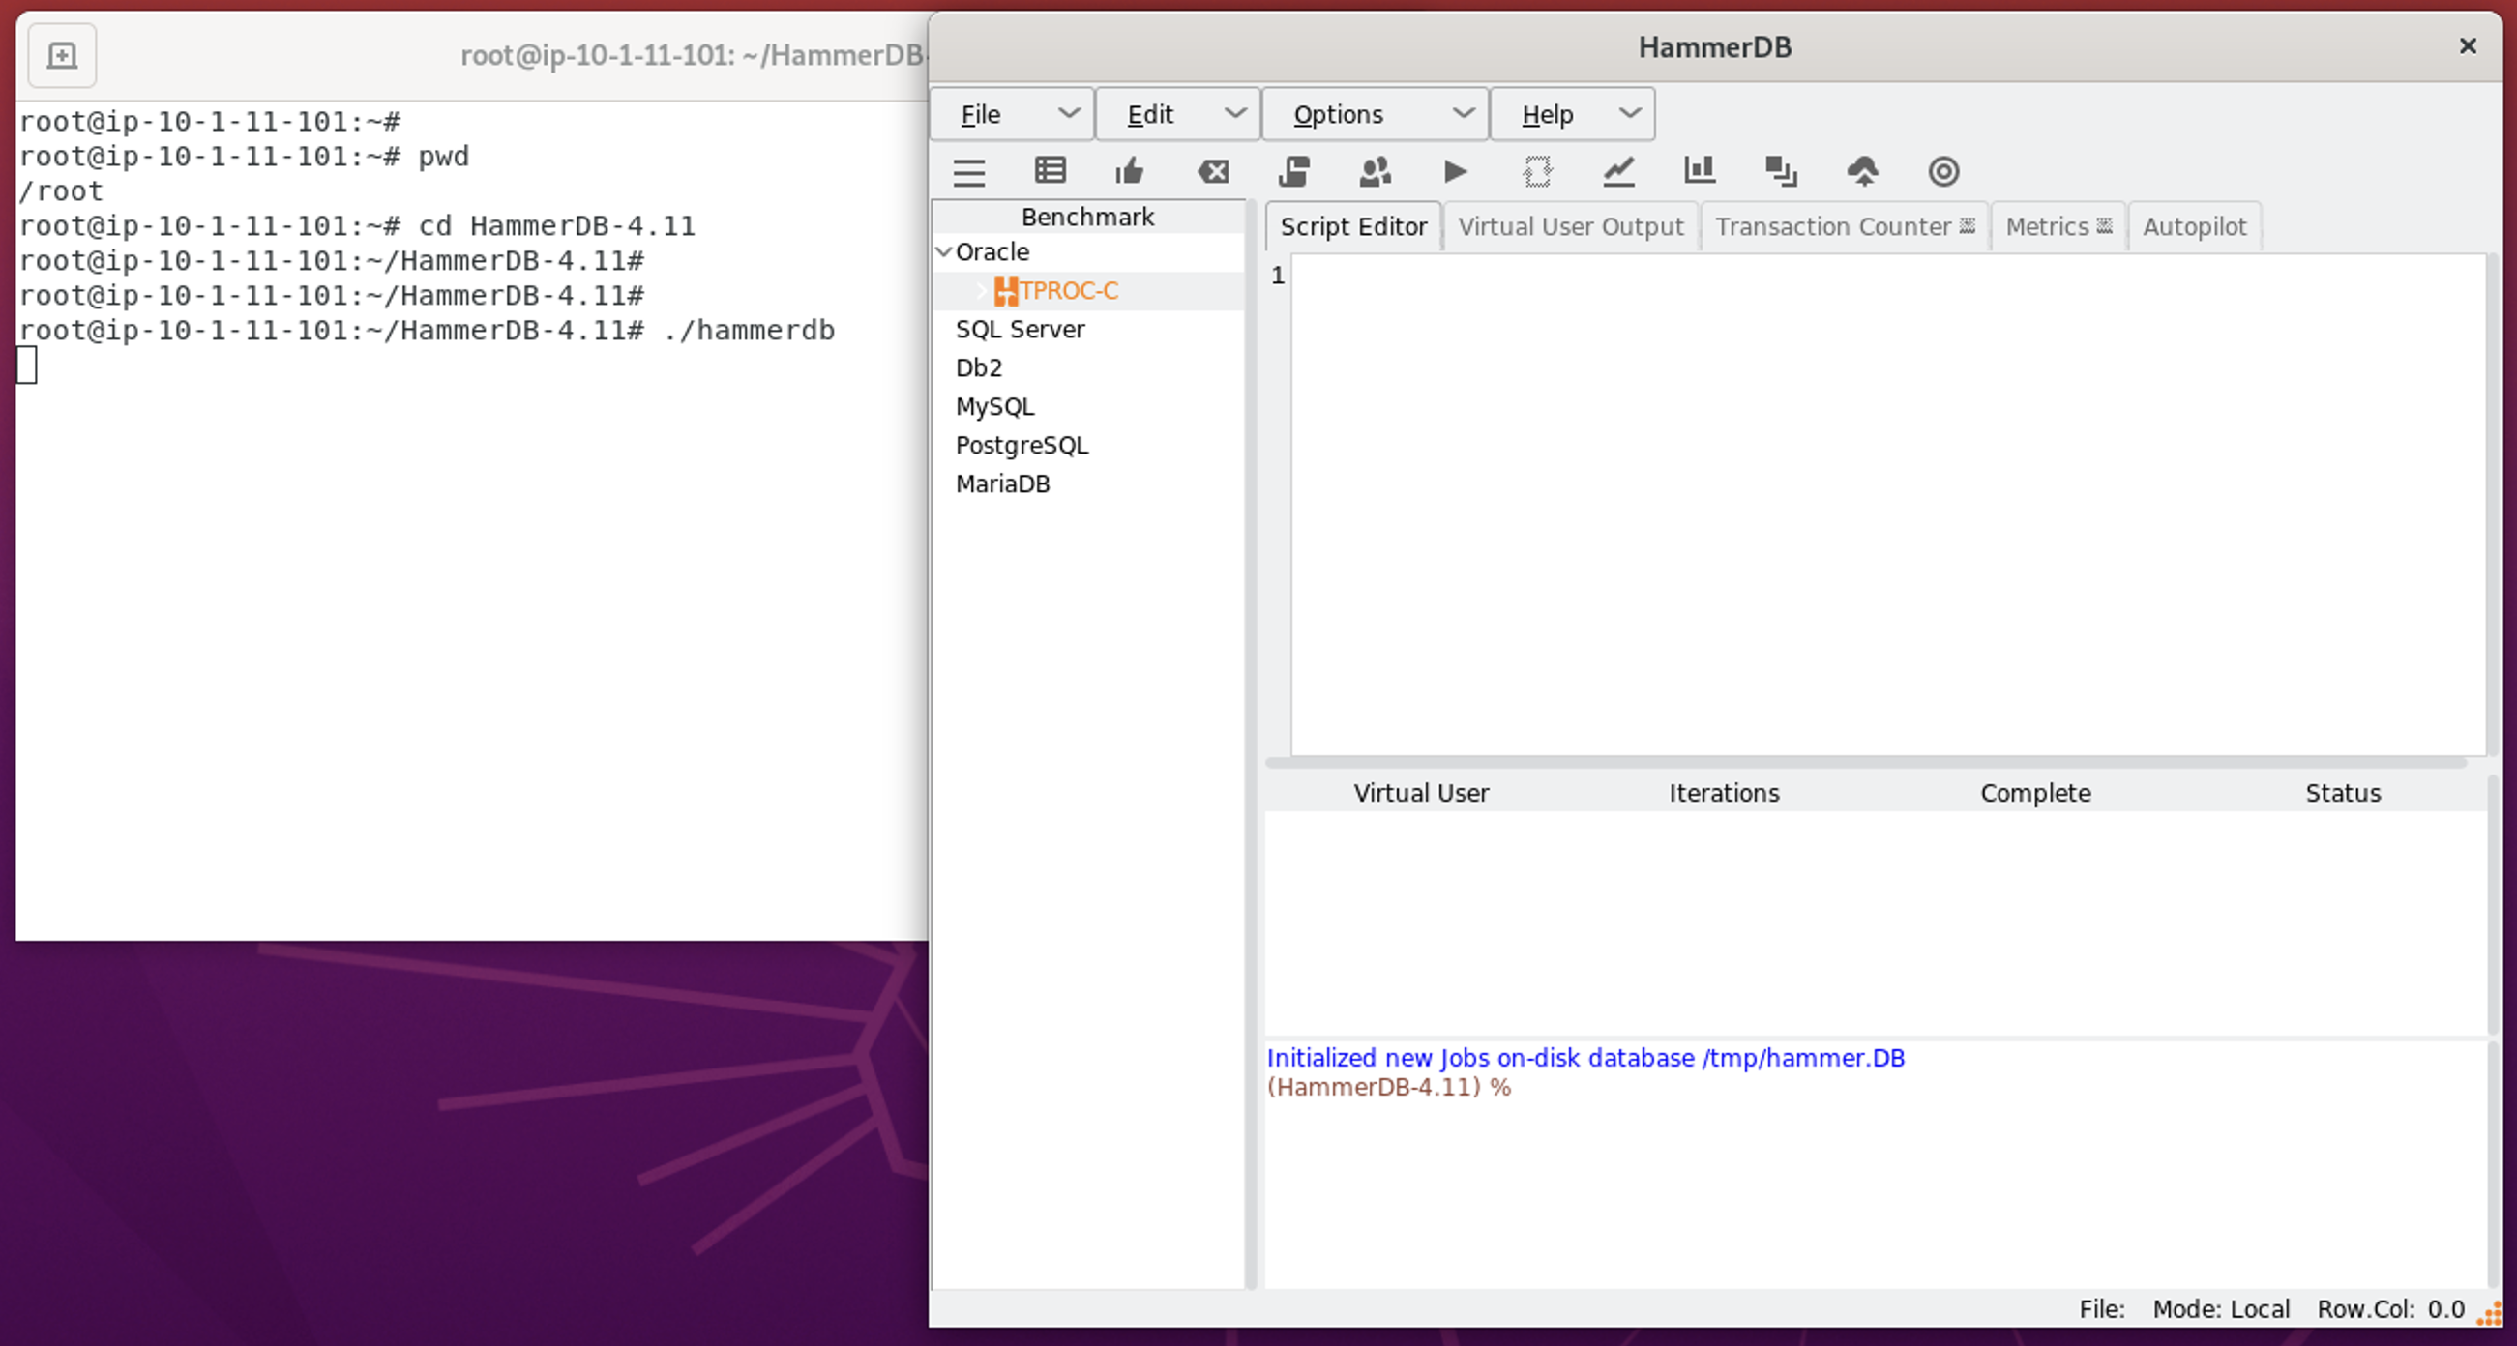Click the thumbs-up icon in the toolbar
The image size is (2517, 1346).
click(x=1130, y=172)
